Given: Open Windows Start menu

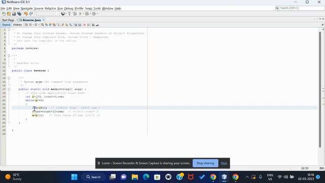Looking at the screenshot, I should pos(74,177).
